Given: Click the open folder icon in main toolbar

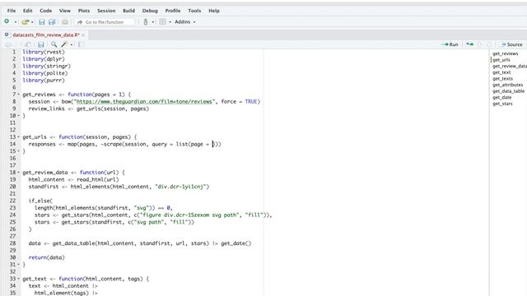Looking at the screenshot, I should 25,22.
